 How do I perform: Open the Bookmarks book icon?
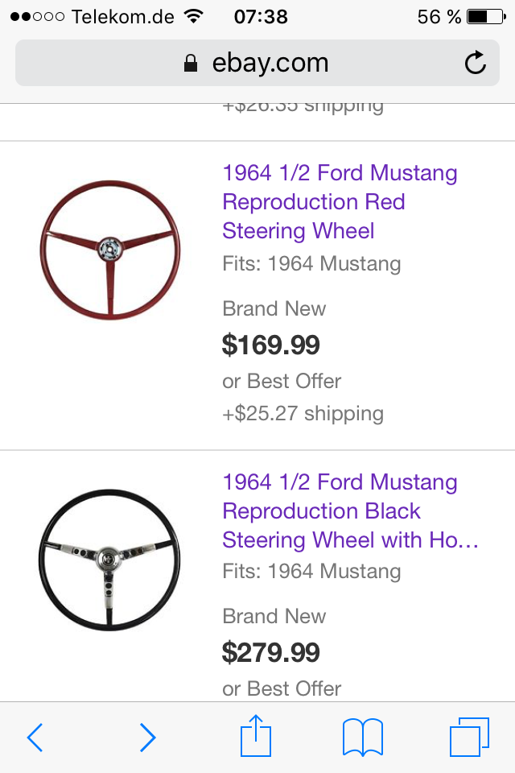362,737
